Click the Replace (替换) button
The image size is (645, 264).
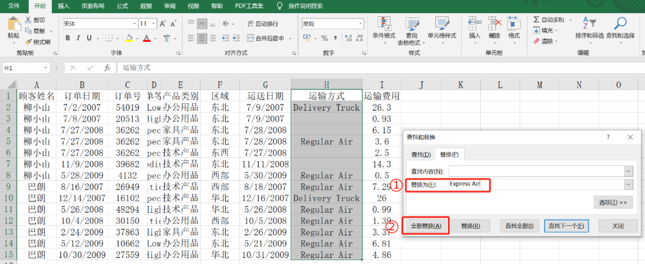[x=471, y=226]
